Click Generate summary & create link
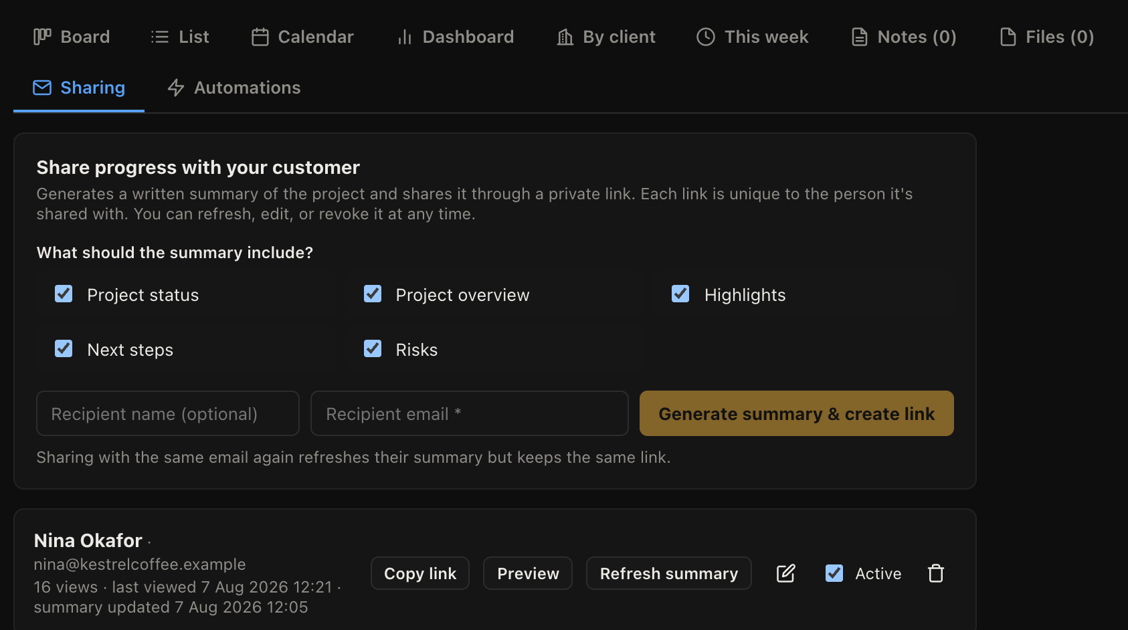The image size is (1128, 630). (797, 413)
